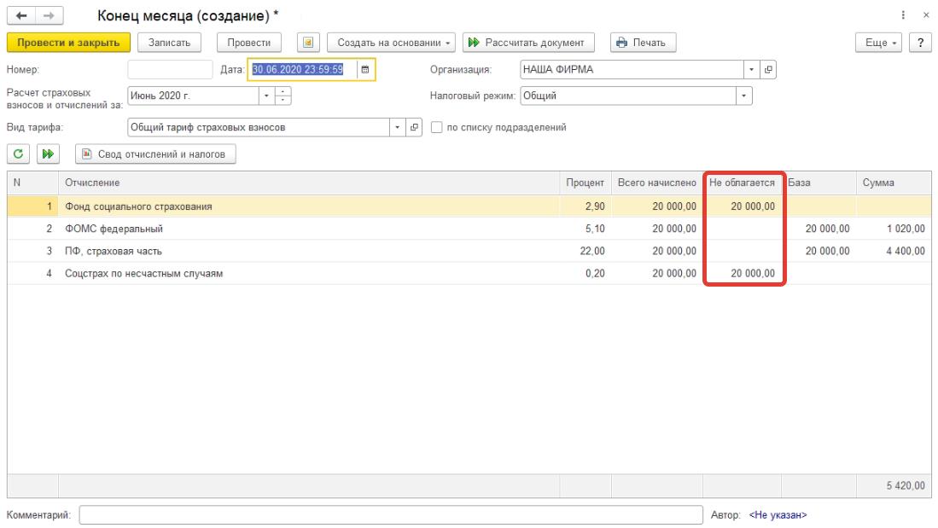Open the Вид тарифа record with the open icon
This screenshot has height=528, width=938.
(416, 128)
